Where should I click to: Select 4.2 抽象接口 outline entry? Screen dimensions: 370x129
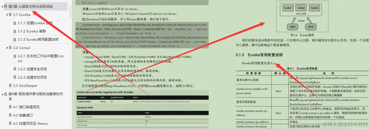coord(23,115)
